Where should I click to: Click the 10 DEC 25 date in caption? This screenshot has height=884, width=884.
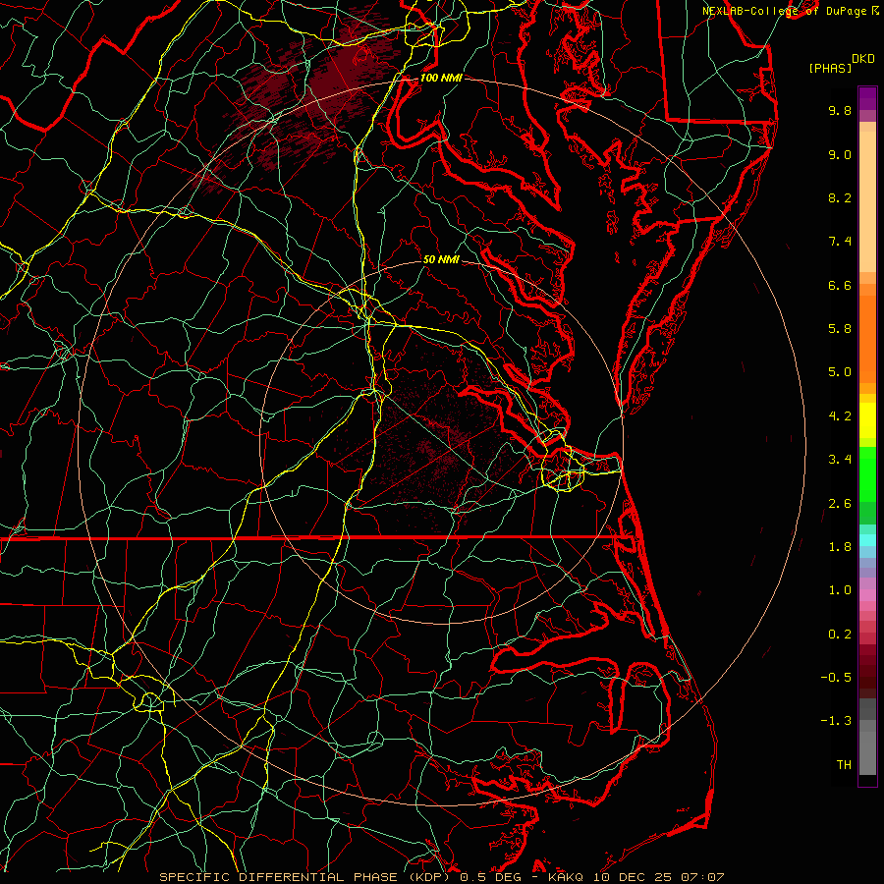(634, 877)
